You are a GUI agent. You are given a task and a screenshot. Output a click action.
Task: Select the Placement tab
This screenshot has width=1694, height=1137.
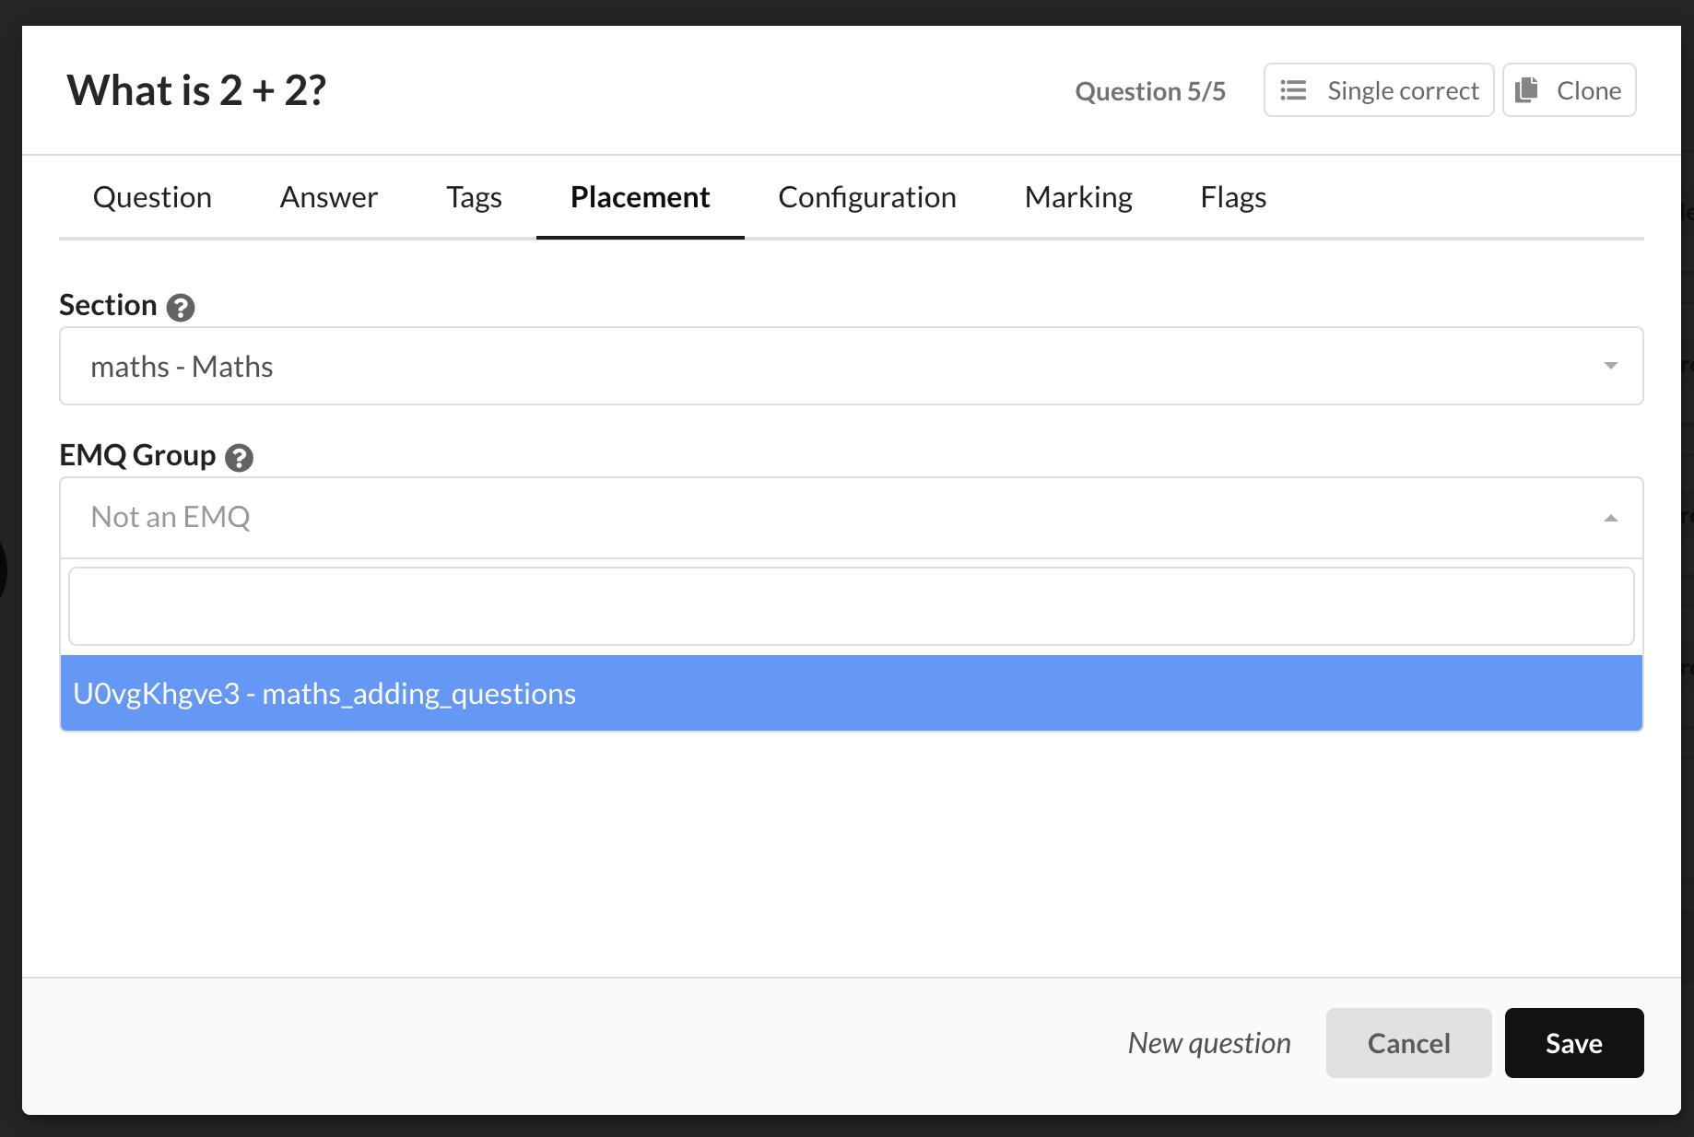640,197
